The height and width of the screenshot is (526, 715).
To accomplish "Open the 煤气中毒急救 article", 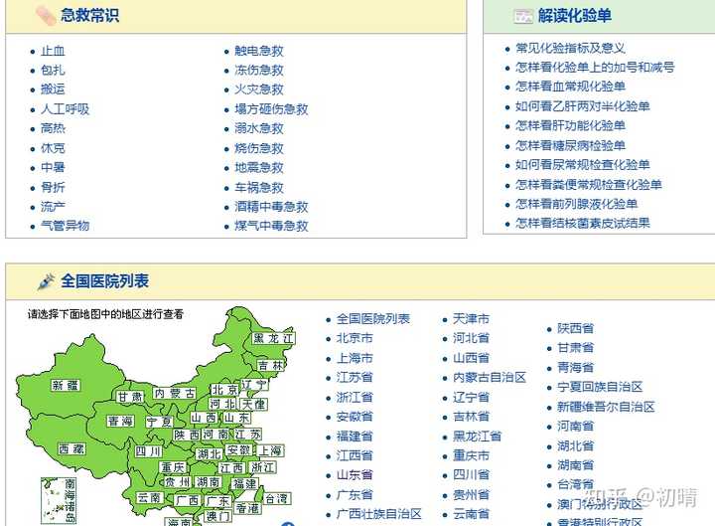I will (271, 226).
